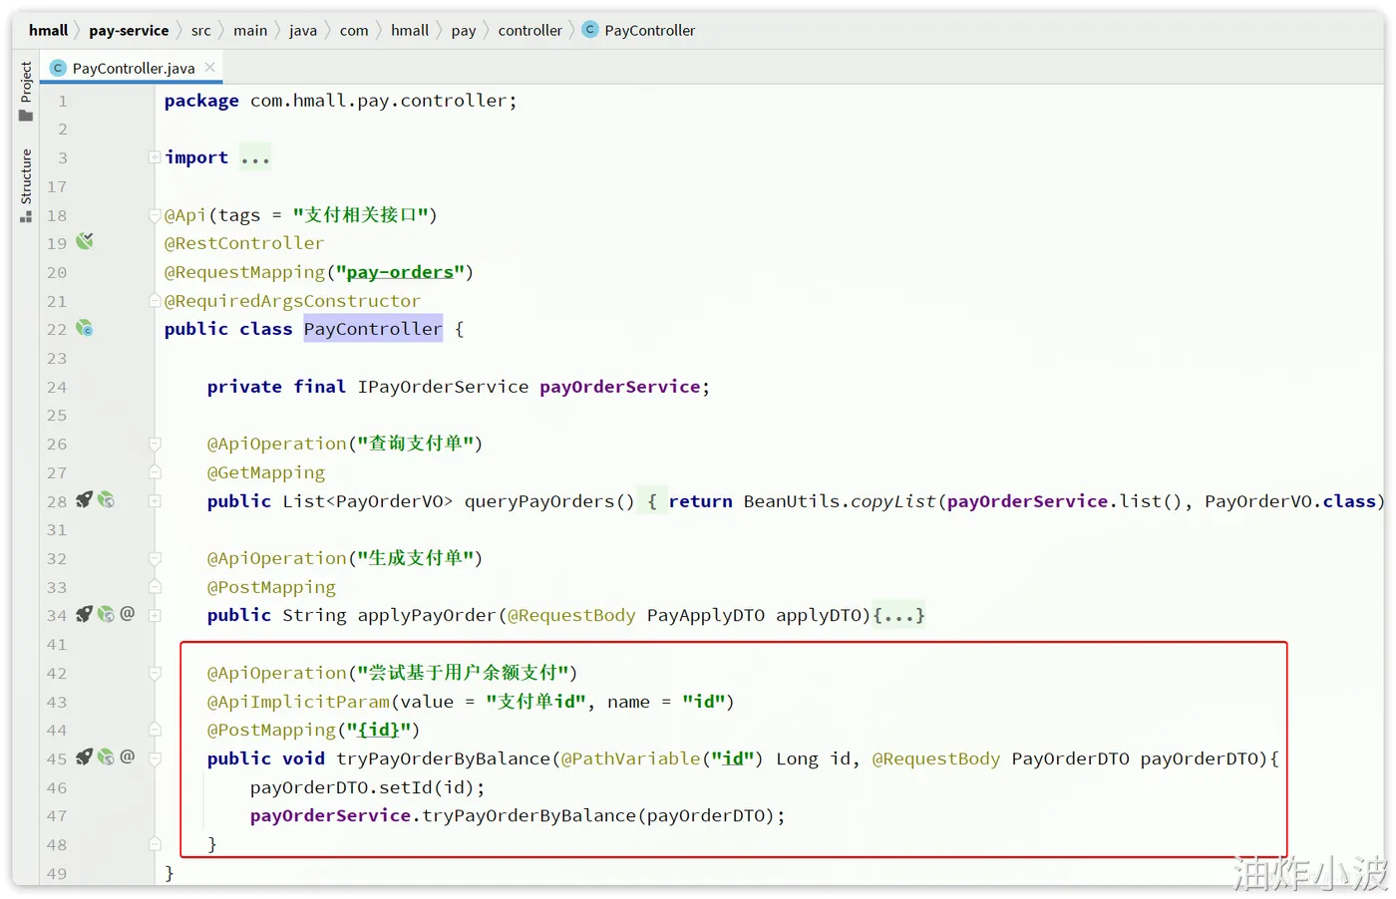Click the "查询支付单" ApiOperation string

tap(415, 444)
